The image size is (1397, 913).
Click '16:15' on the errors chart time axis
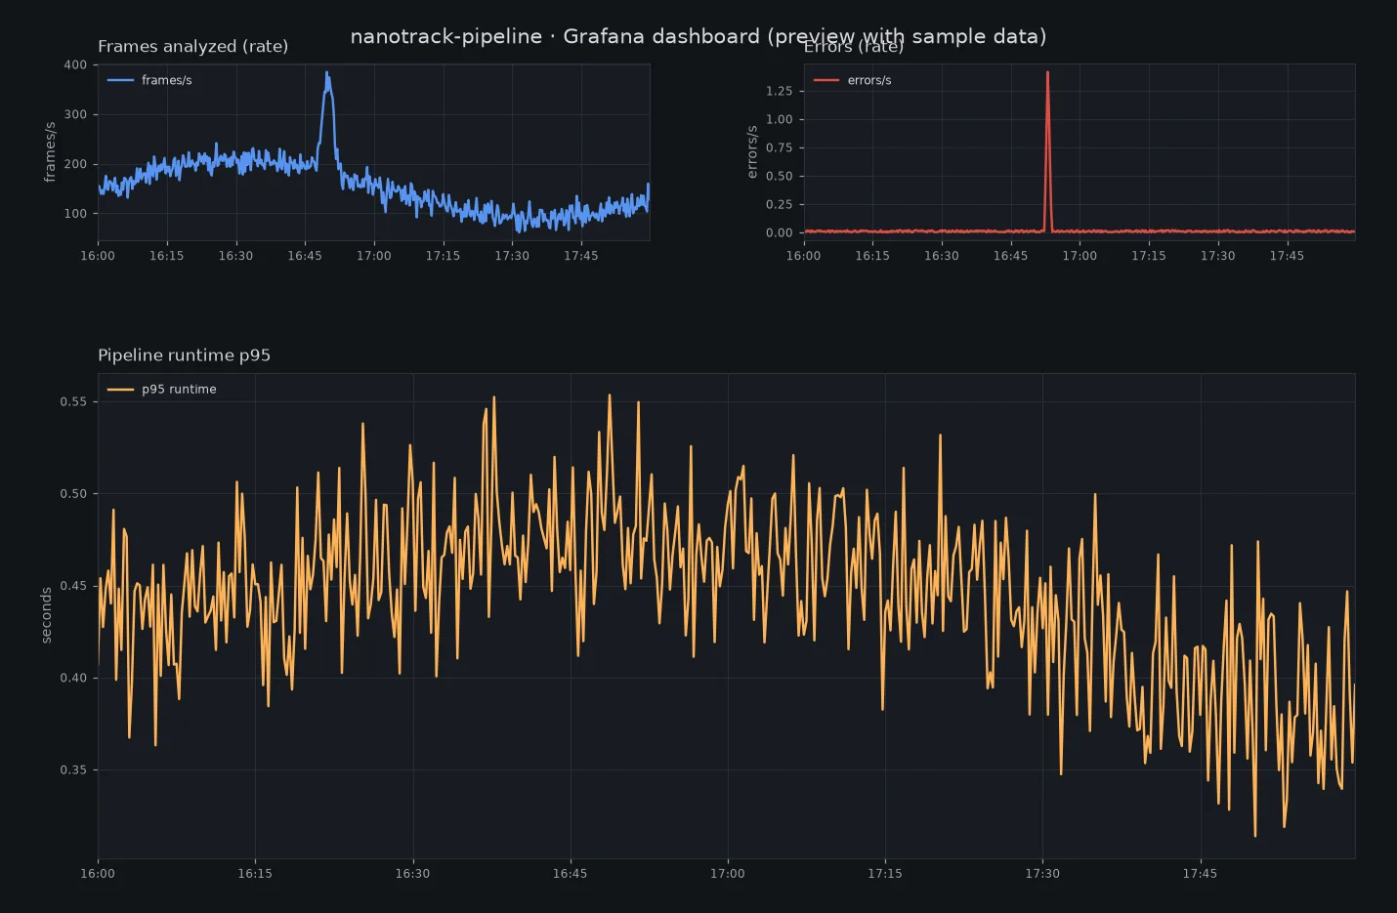point(872,256)
